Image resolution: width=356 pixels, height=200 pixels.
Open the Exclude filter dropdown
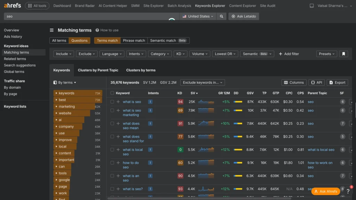pos(87,54)
